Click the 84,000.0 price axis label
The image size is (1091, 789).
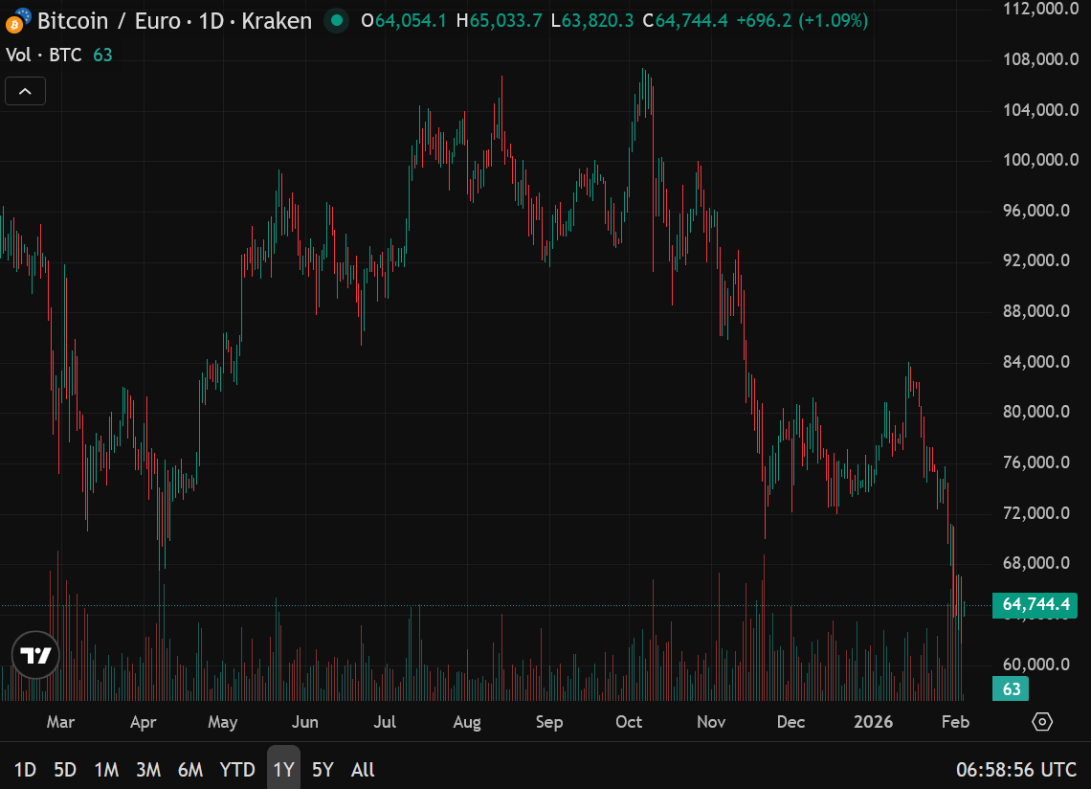(x=1036, y=361)
